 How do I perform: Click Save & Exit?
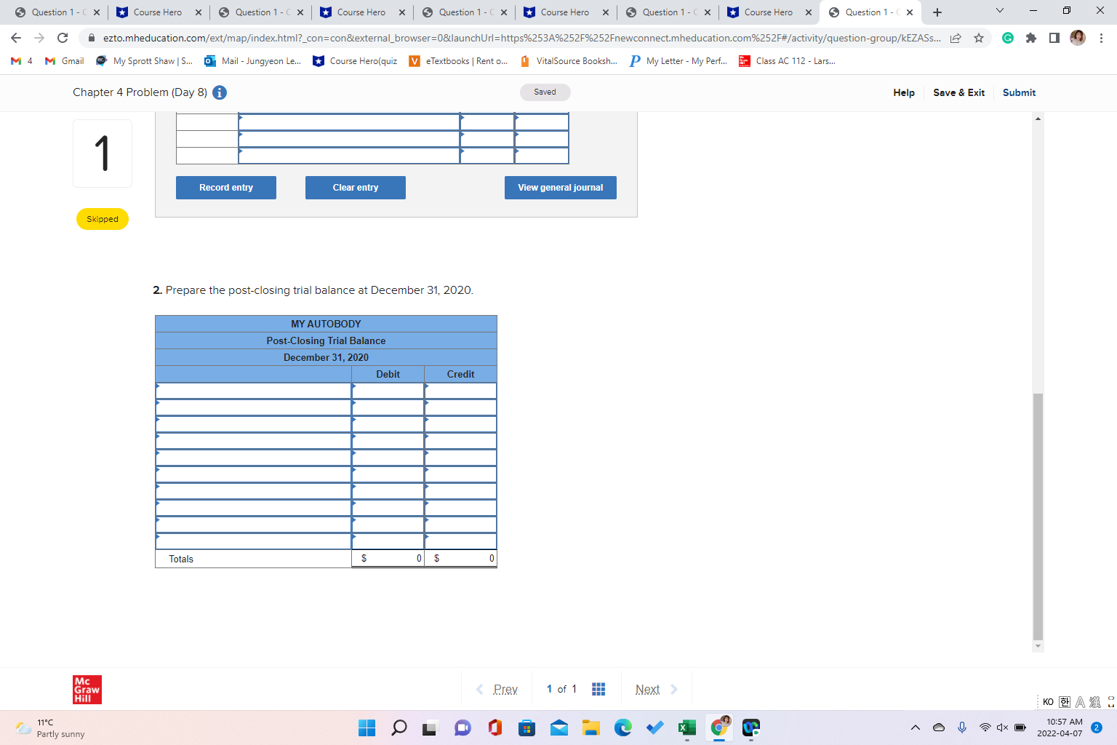coord(958,92)
